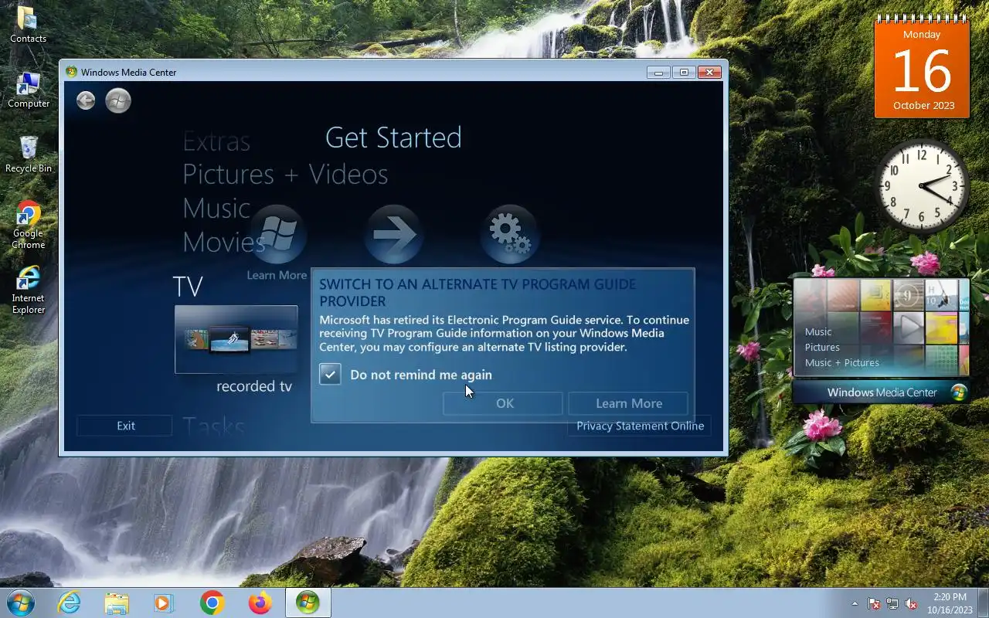Screen dimensions: 989x618
Task: Show hidden system tray icons
Action: pos(855,603)
